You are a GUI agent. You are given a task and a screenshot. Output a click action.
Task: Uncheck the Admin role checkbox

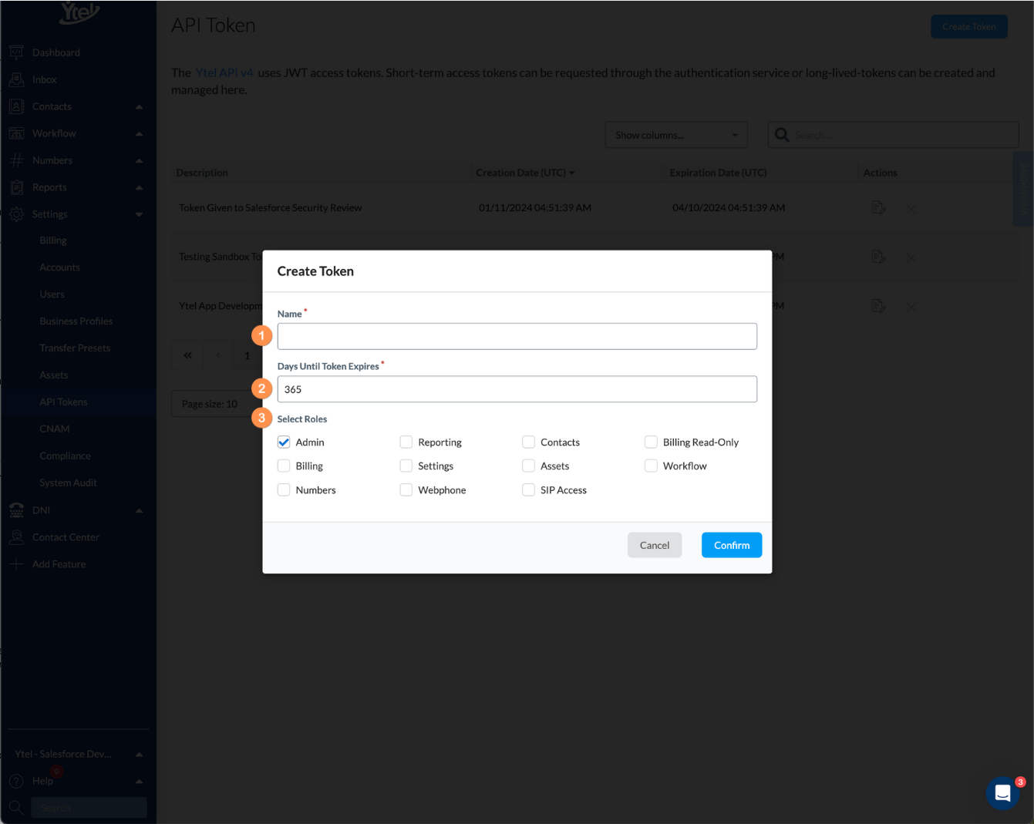tap(284, 442)
